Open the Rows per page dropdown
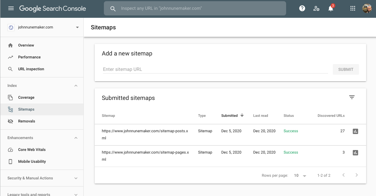This screenshot has height=196, width=376. [300, 176]
